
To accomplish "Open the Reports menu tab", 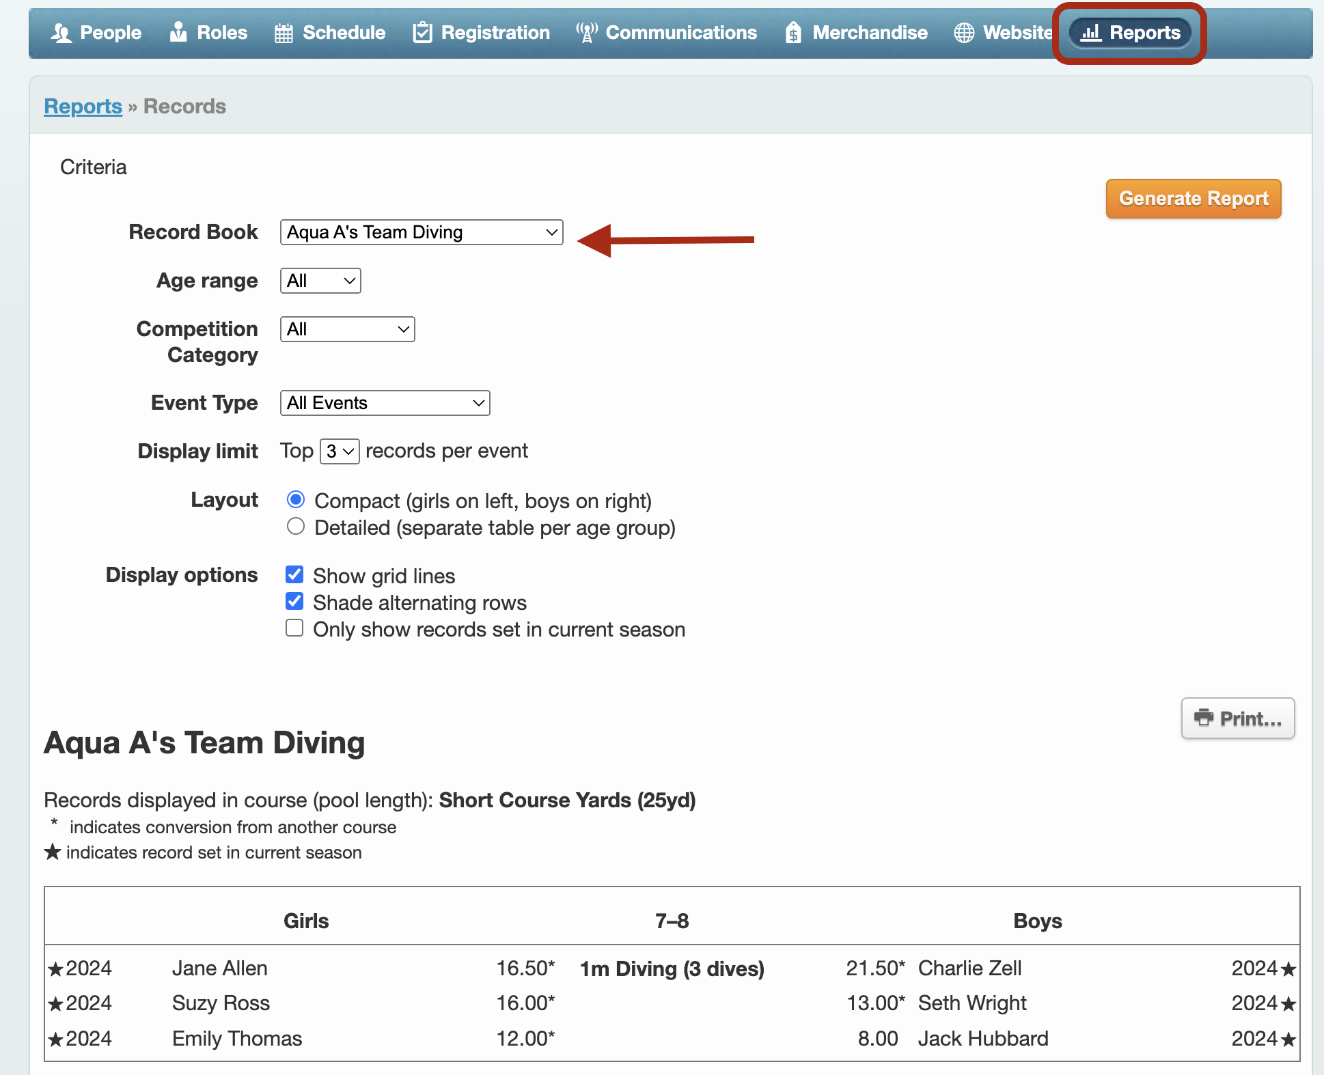I will (1130, 33).
